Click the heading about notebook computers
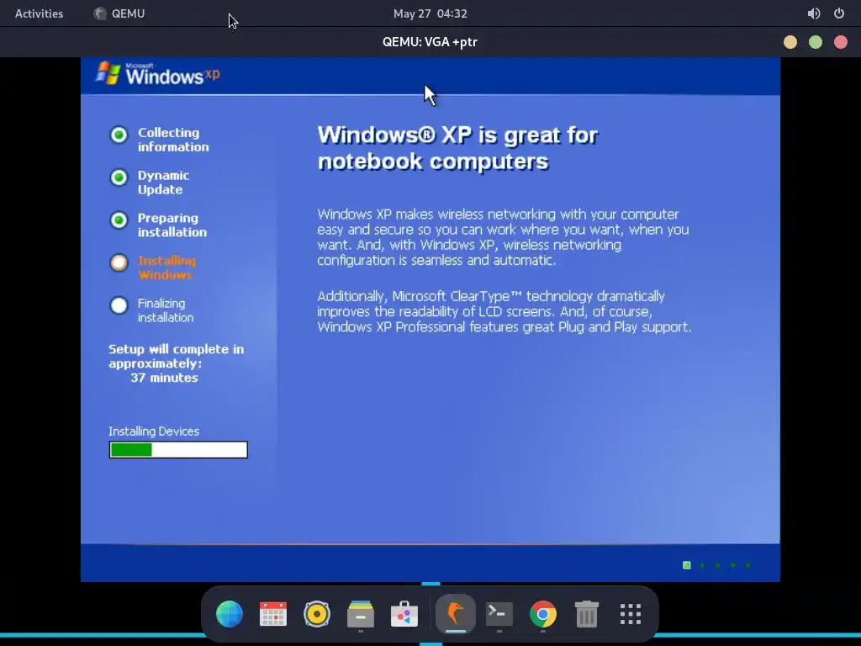This screenshot has height=646, width=861. pos(457,148)
